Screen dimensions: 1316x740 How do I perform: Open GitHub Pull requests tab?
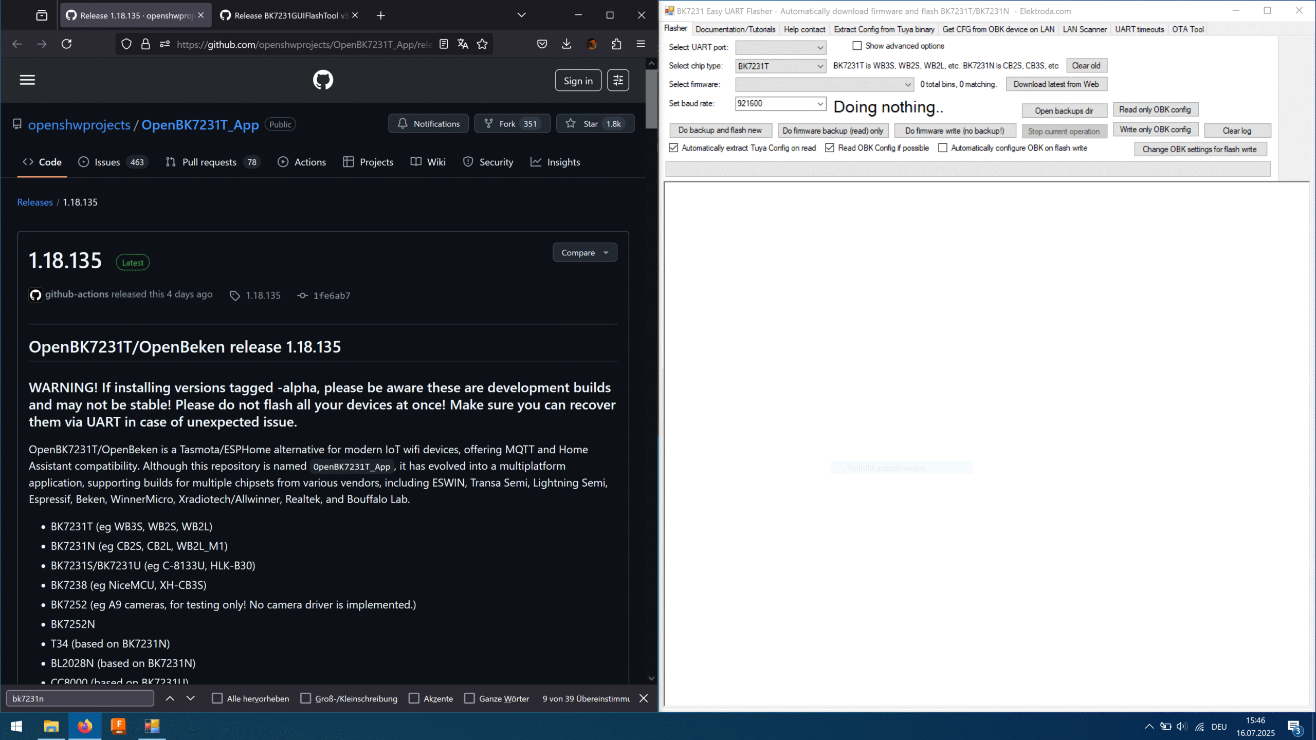point(213,162)
